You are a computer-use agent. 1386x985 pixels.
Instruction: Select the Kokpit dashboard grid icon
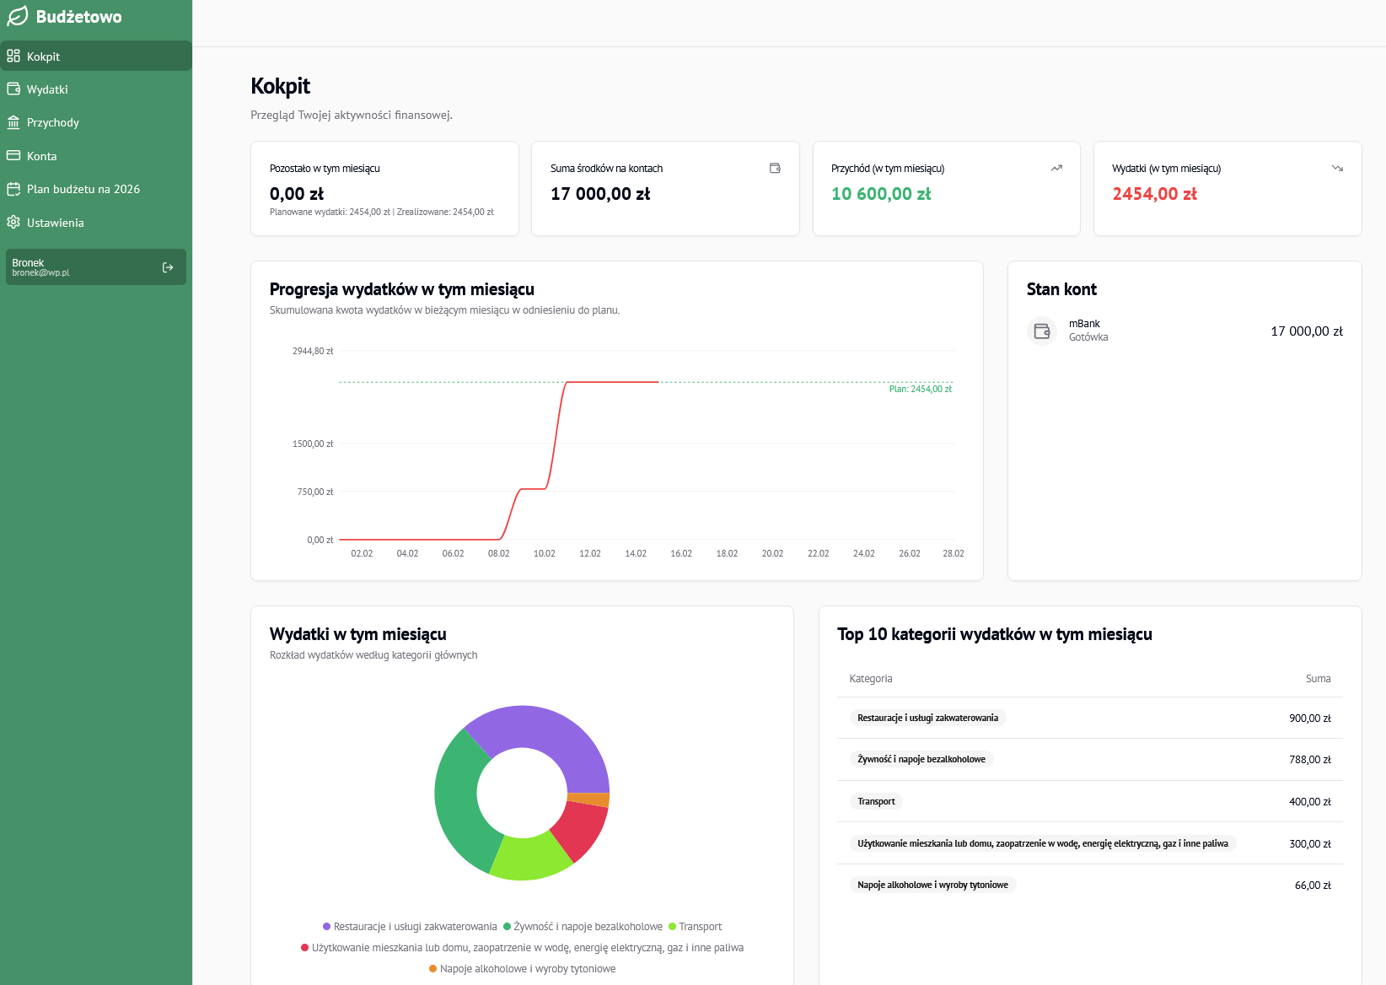point(13,56)
